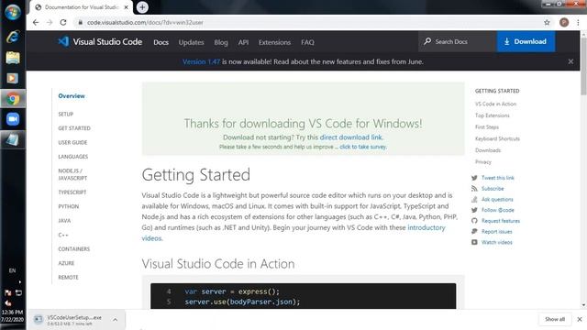Select Overview in the docs sidebar
The image size is (587, 330).
pos(72,96)
